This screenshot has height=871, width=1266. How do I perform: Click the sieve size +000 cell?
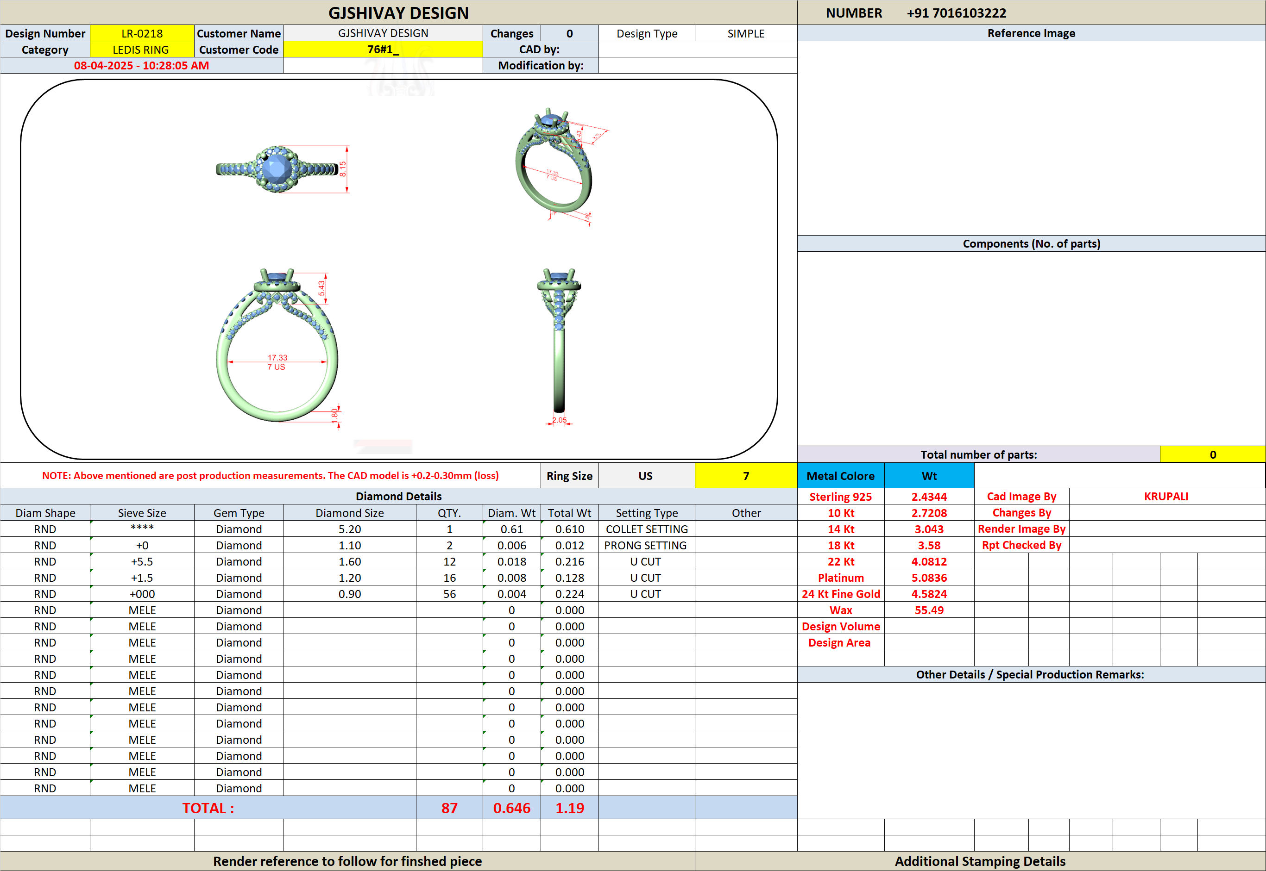click(142, 594)
